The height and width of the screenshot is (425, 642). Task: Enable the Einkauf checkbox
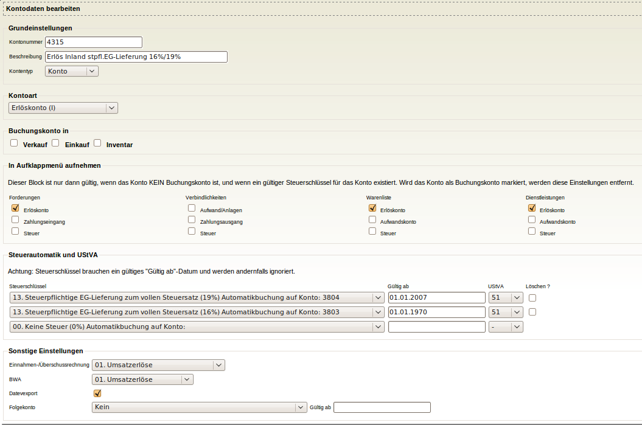(x=55, y=143)
